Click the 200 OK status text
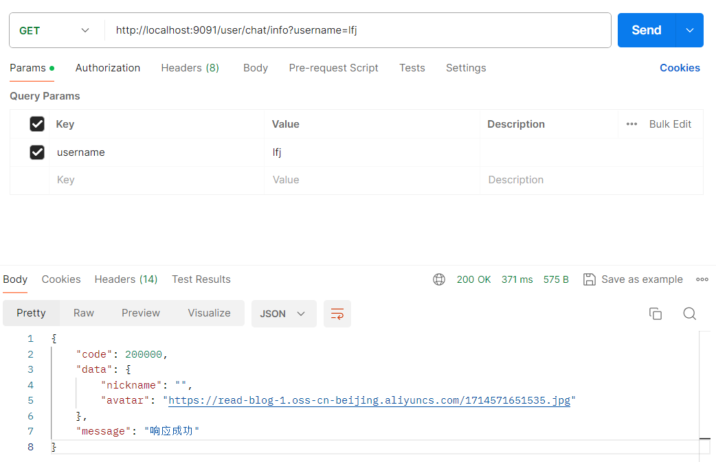Viewport: 716px width, 462px height. tap(473, 279)
